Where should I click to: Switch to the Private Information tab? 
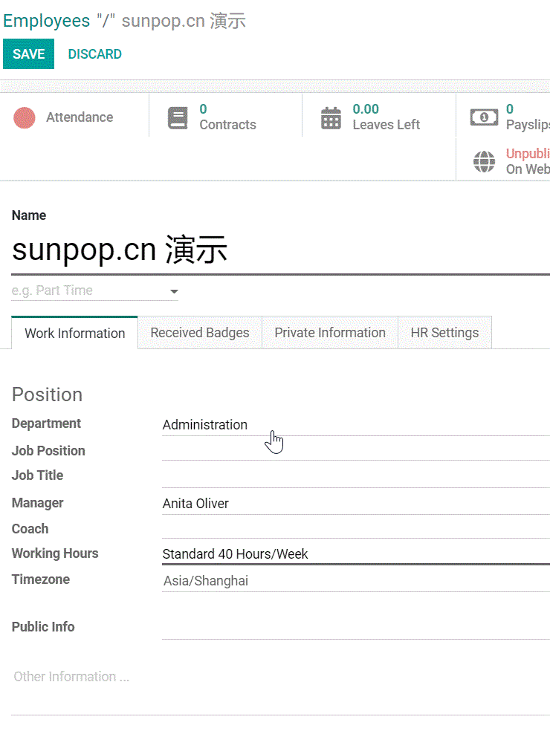pos(330,333)
